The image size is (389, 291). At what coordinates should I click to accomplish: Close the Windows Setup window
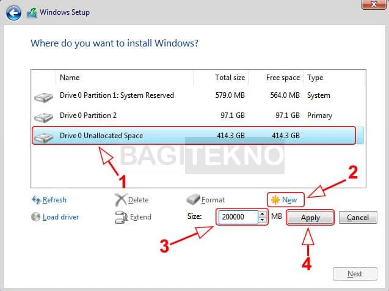pos(374,4)
